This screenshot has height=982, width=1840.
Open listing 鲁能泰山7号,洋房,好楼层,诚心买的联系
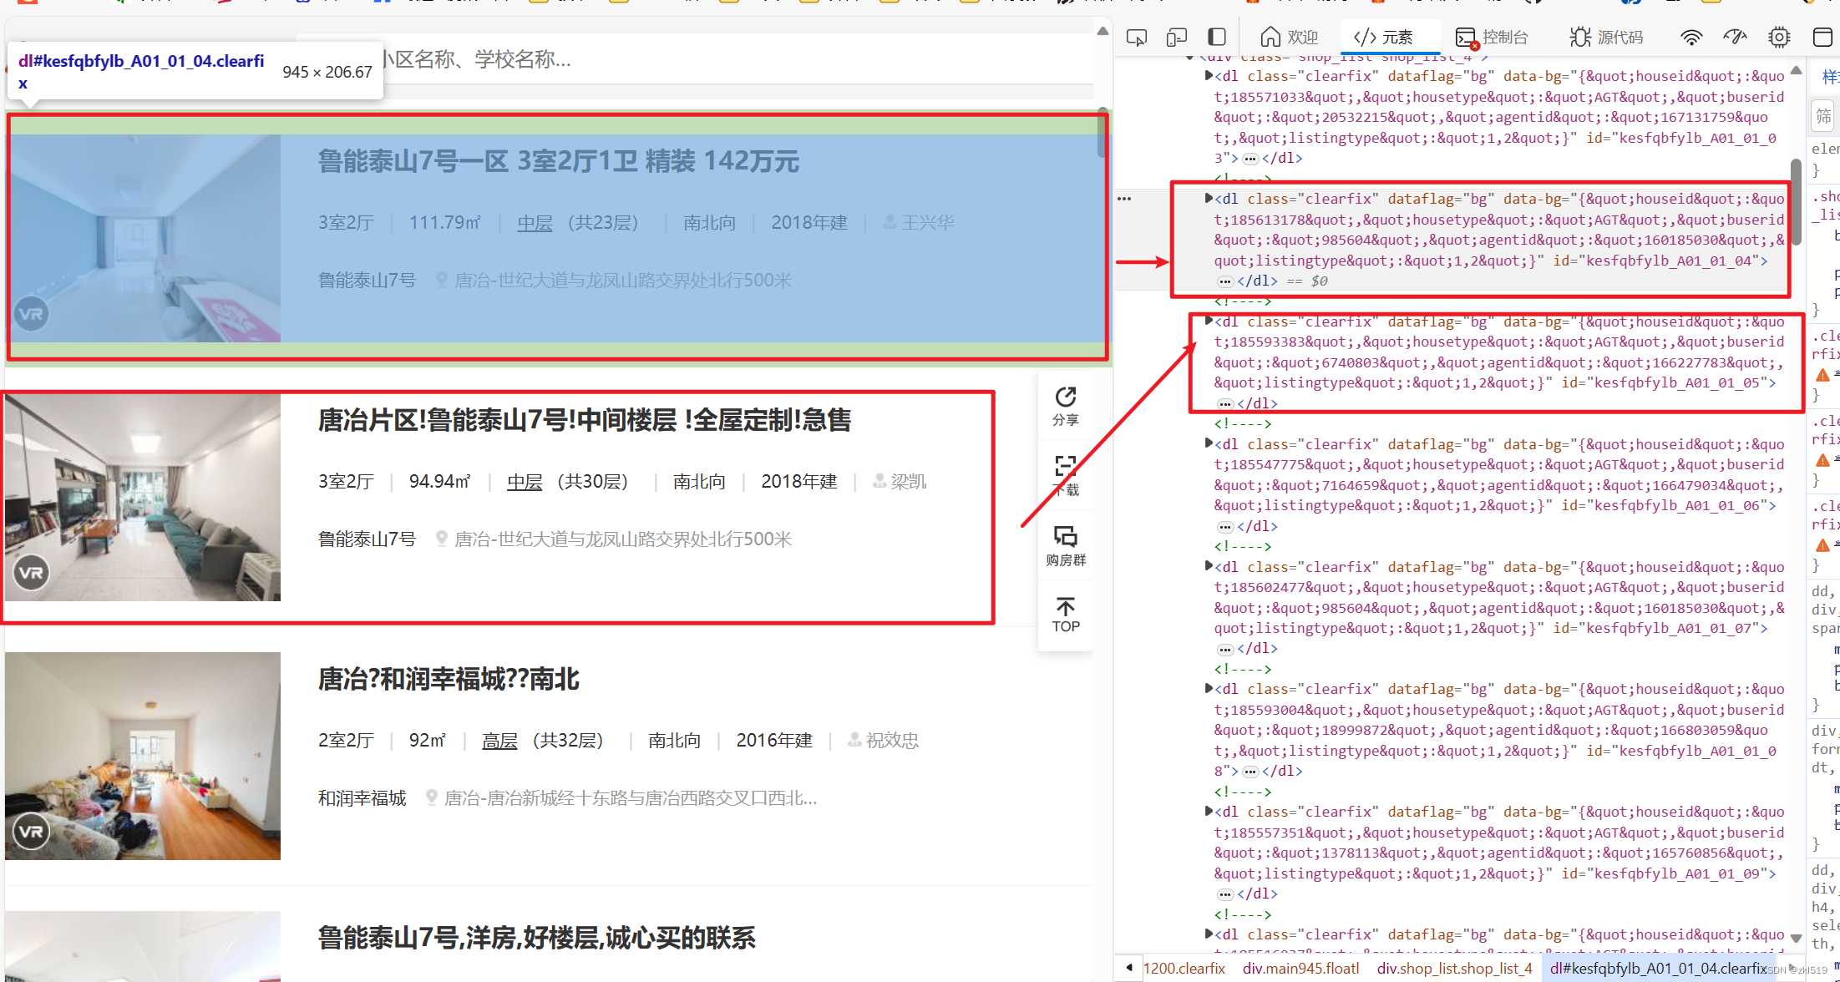pyautogui.click(x=537, y=938)
